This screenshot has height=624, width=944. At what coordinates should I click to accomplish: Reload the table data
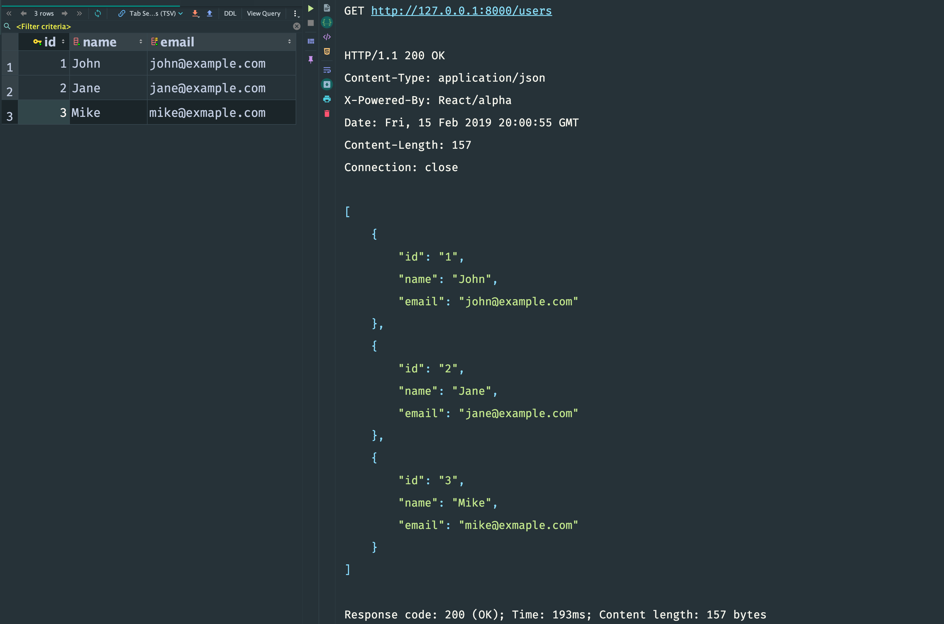tap(98, 13)
